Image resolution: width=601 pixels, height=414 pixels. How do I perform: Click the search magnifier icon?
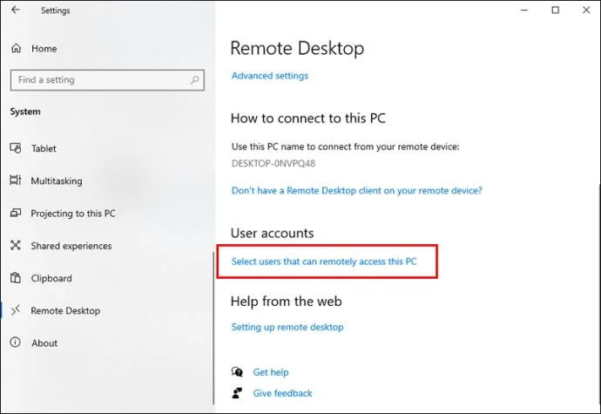(195, 80)
